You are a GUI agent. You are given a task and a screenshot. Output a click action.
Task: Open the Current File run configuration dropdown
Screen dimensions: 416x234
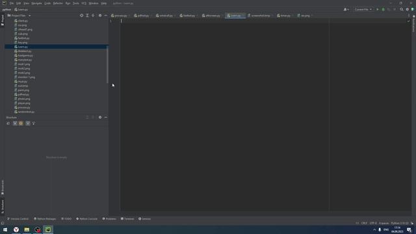363,9
